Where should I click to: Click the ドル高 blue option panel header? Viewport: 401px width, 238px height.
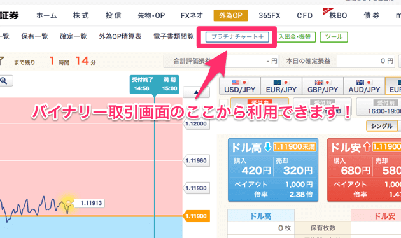pos(273,147)
